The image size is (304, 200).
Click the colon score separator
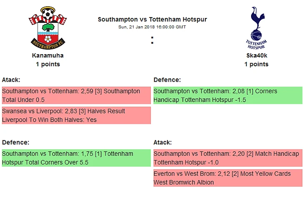point(152,40)
